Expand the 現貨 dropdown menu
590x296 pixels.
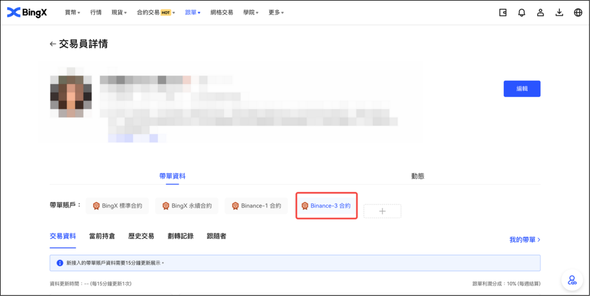119,12
